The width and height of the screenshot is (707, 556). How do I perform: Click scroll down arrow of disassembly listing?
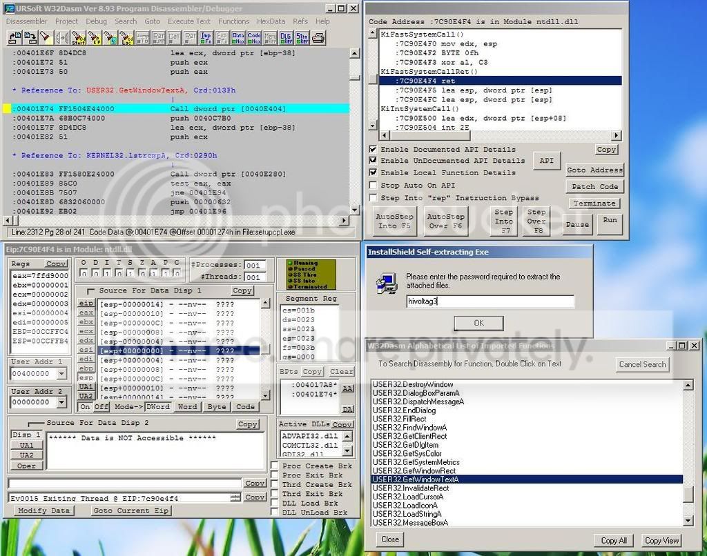tap(354, 210)
